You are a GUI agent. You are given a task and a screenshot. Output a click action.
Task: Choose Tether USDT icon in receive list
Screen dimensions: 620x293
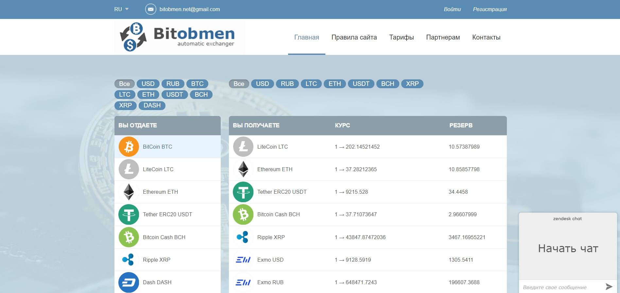[243, 192]
